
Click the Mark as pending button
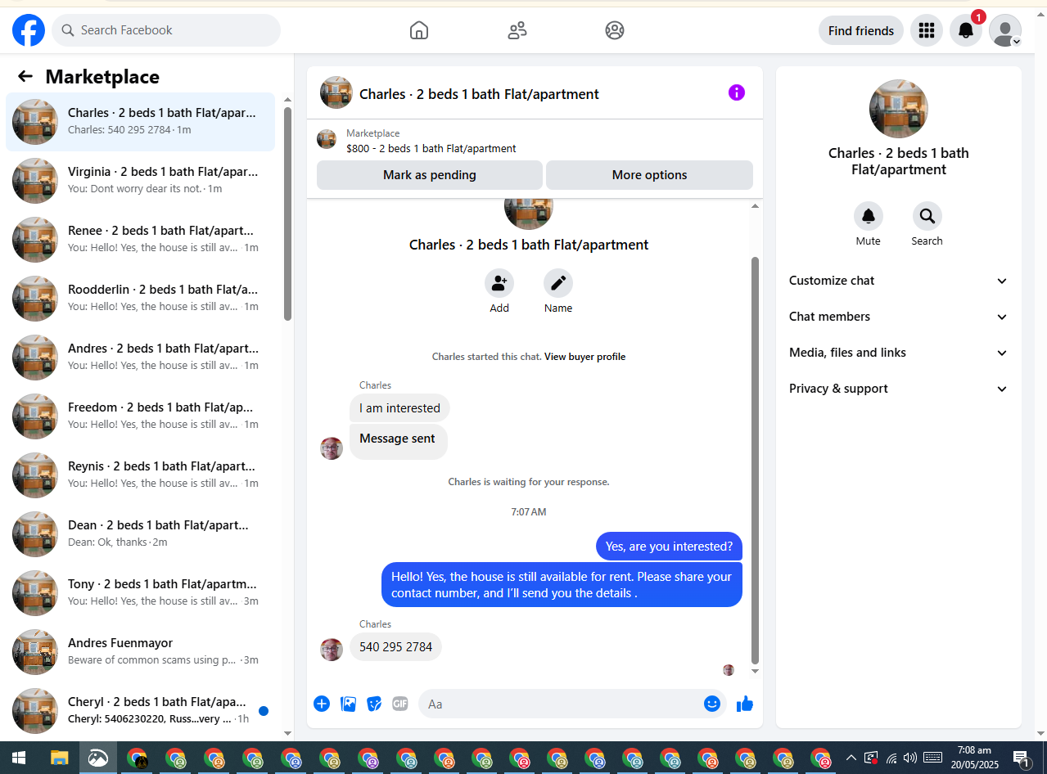point(430,175)
